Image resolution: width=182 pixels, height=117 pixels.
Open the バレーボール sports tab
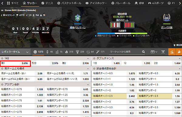click(121, 3)
